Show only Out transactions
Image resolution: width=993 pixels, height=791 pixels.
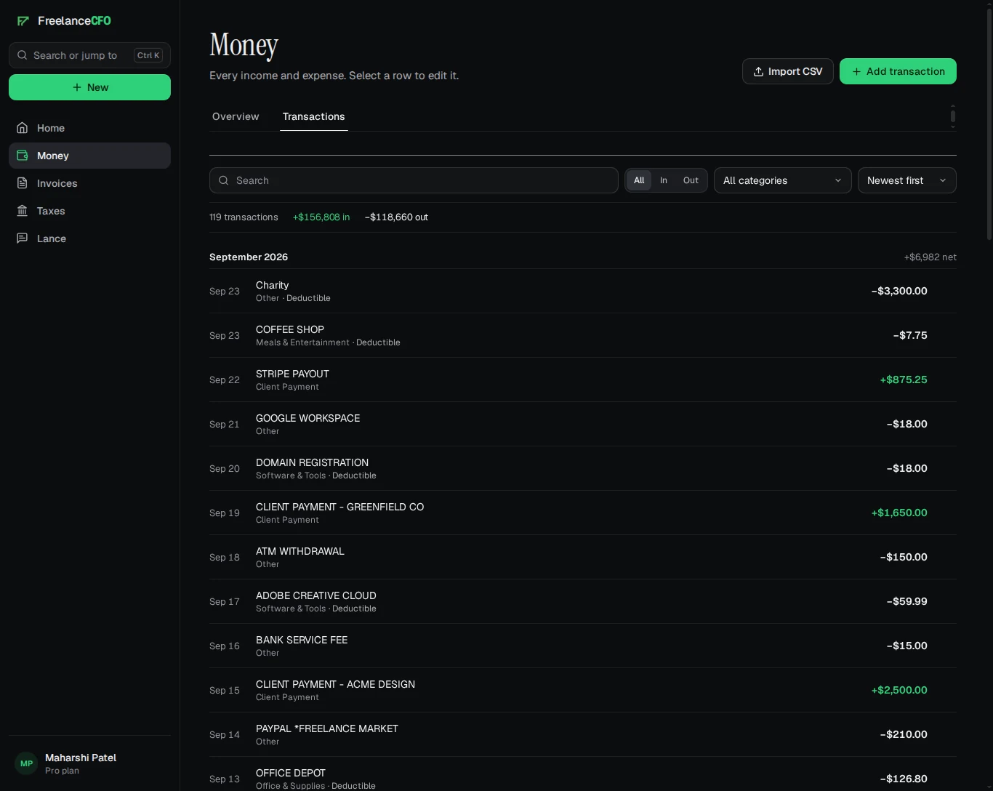(691, 180)
